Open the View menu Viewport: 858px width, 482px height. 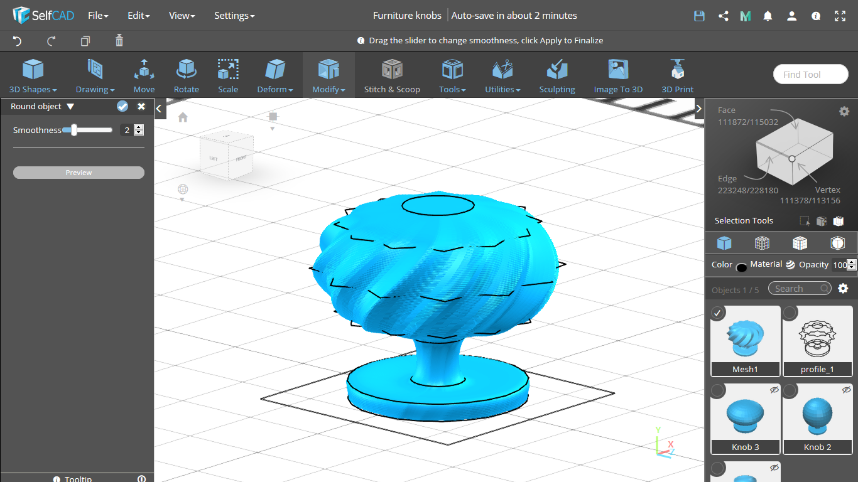182,16
